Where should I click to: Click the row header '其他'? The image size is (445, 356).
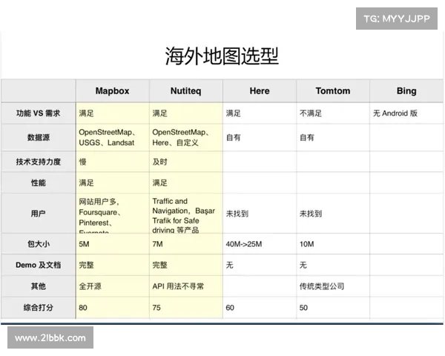(x=39, y=286)
